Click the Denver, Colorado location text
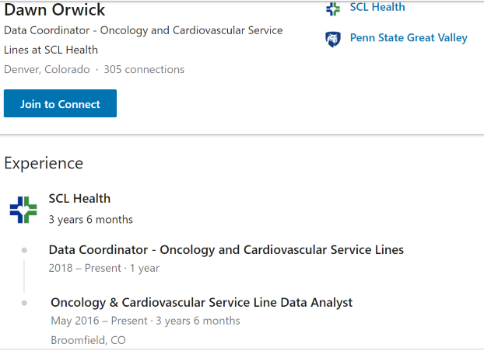This screenshot has width=484, height=351. click(x=47, y=69)
